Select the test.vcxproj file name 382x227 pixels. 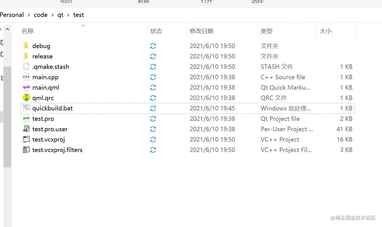point(48,139)
